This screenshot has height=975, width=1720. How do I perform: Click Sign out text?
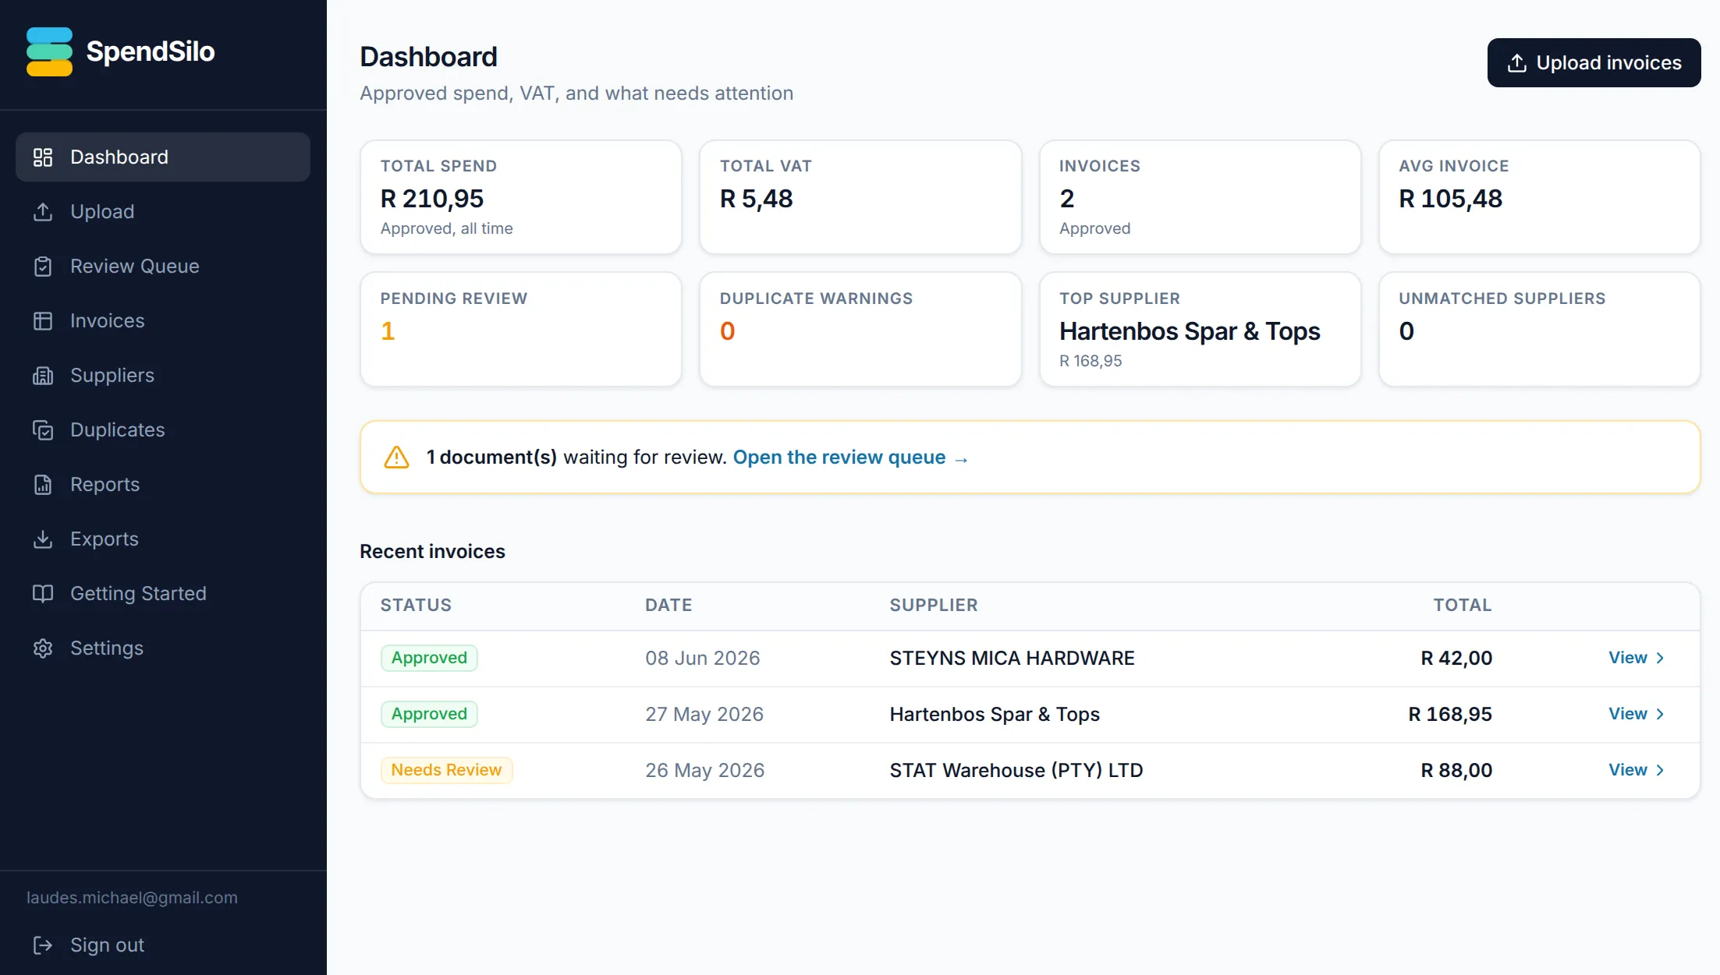coord(107,945)
